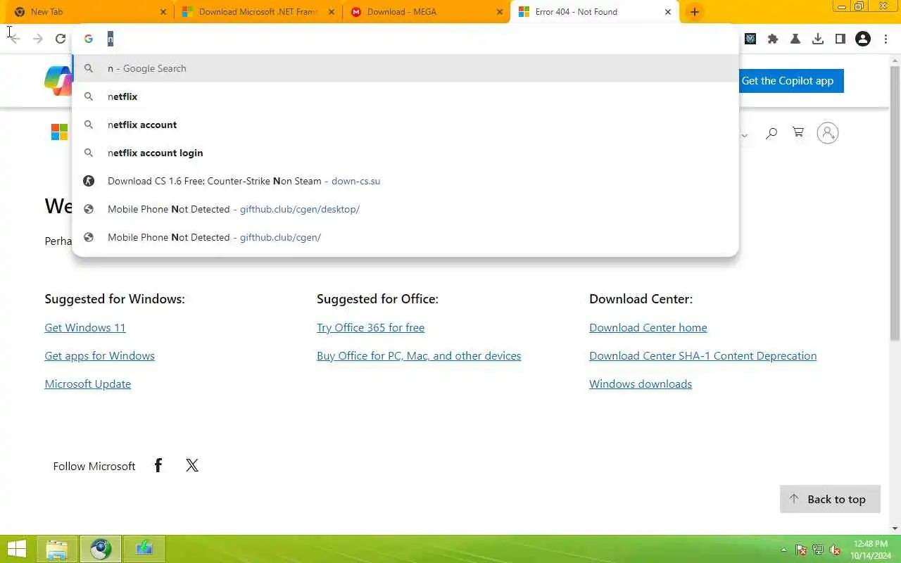
Task: Open the githhub.club/cgen/ suggestion
Action: tap(405, 237)
